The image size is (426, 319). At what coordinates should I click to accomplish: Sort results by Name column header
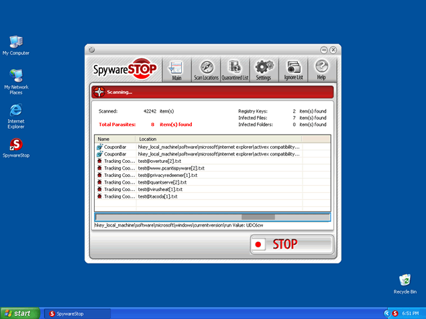point(115,139)
